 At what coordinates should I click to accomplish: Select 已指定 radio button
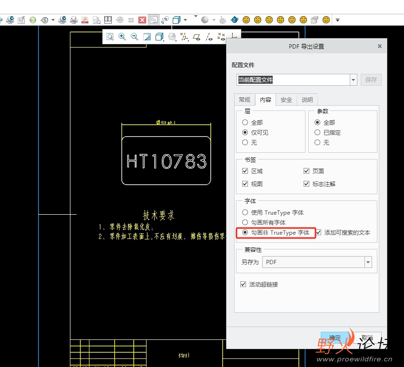click(317, 132)
